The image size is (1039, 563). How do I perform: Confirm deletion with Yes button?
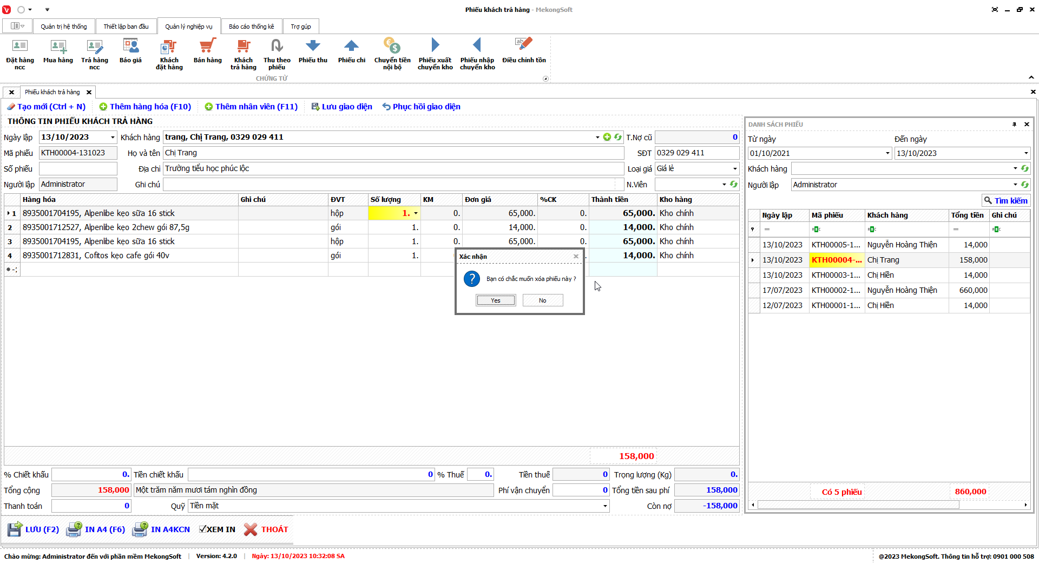pos(496,300)
